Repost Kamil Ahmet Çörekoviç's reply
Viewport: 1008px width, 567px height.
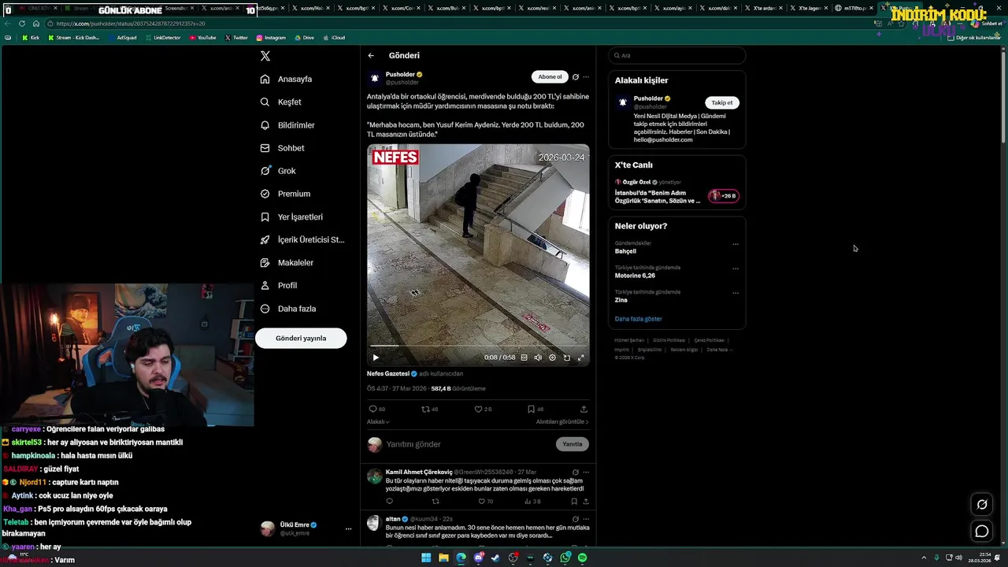pos(435,502)
